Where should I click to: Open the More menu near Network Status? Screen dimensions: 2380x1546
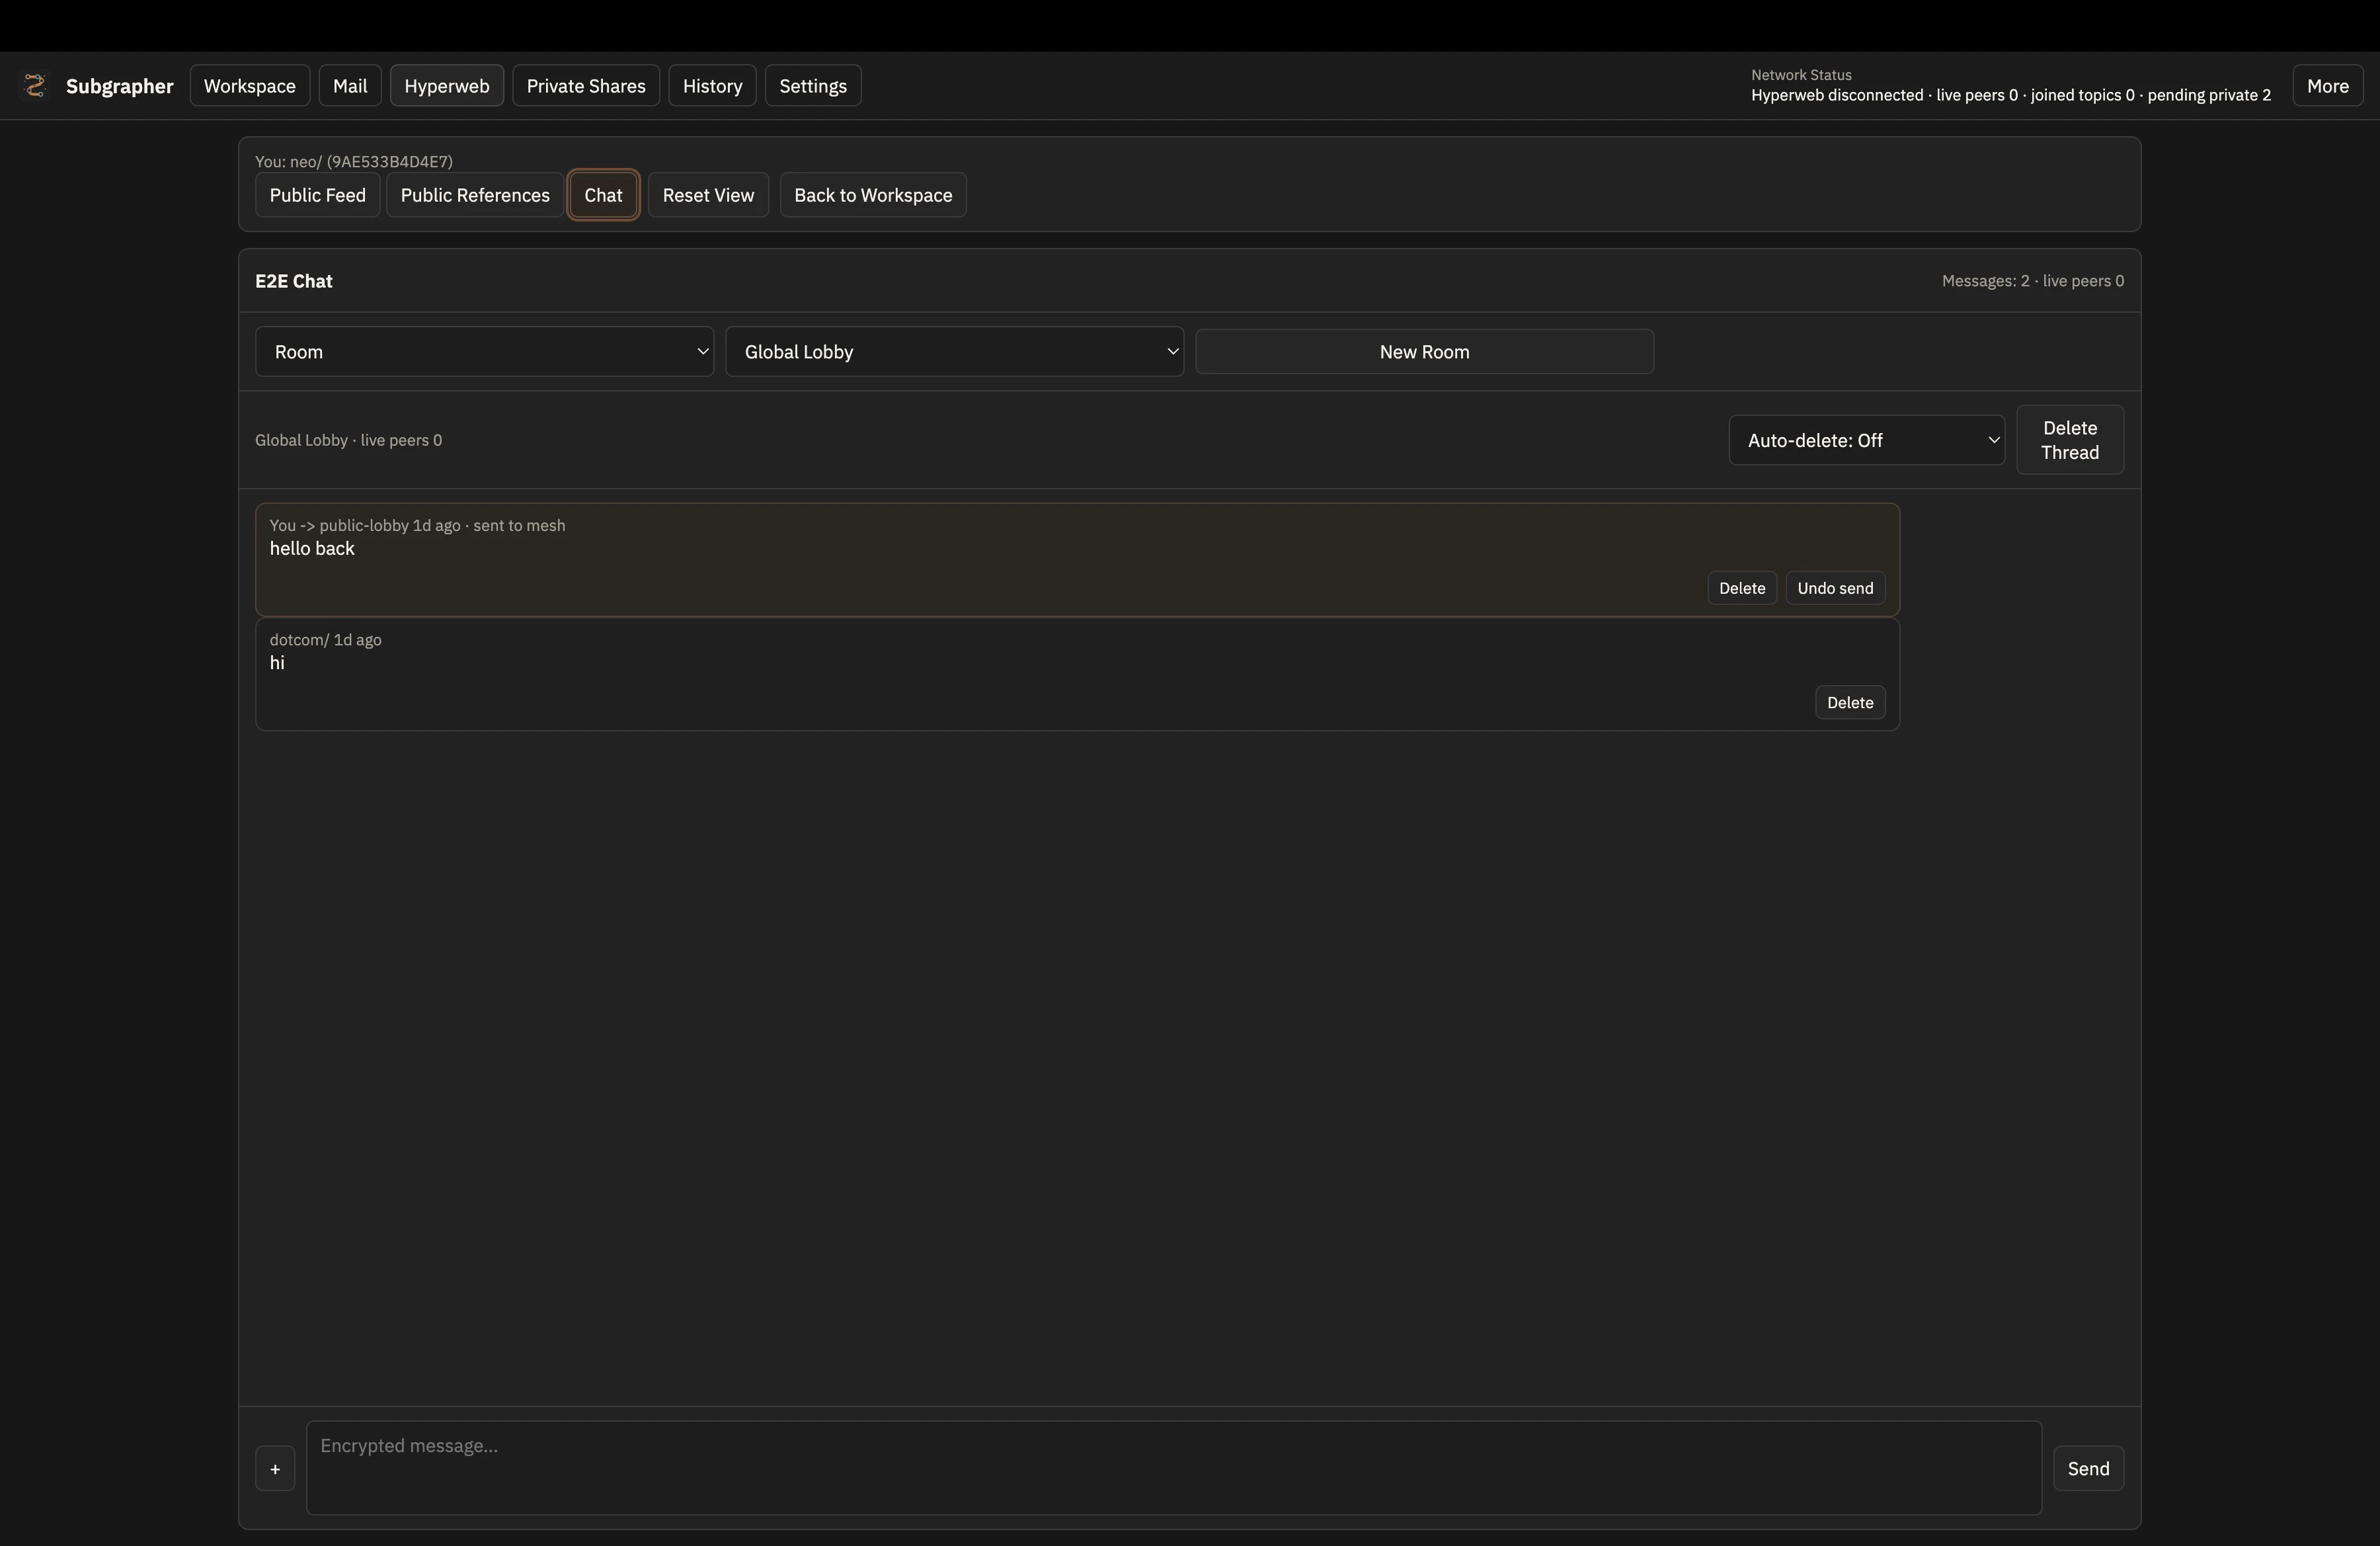pos(2327,85)
